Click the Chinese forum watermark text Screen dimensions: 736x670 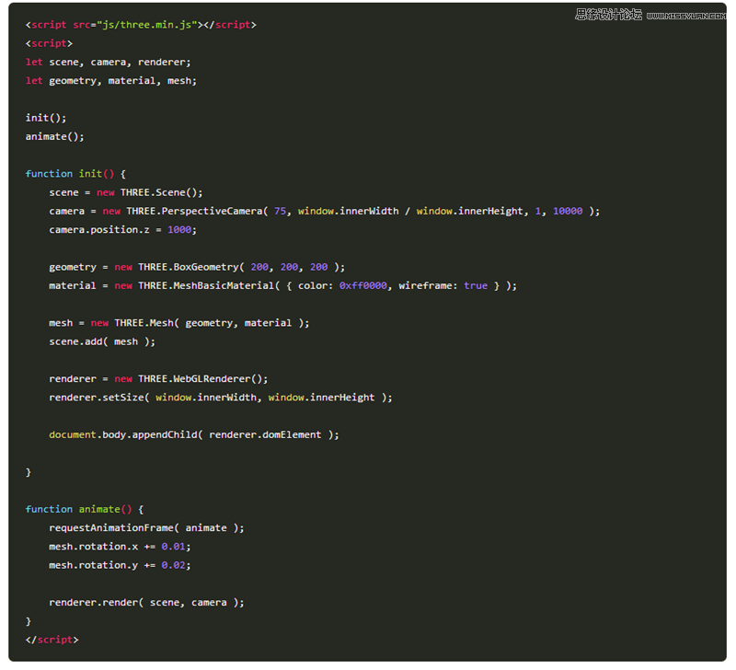tap(608, 15)
